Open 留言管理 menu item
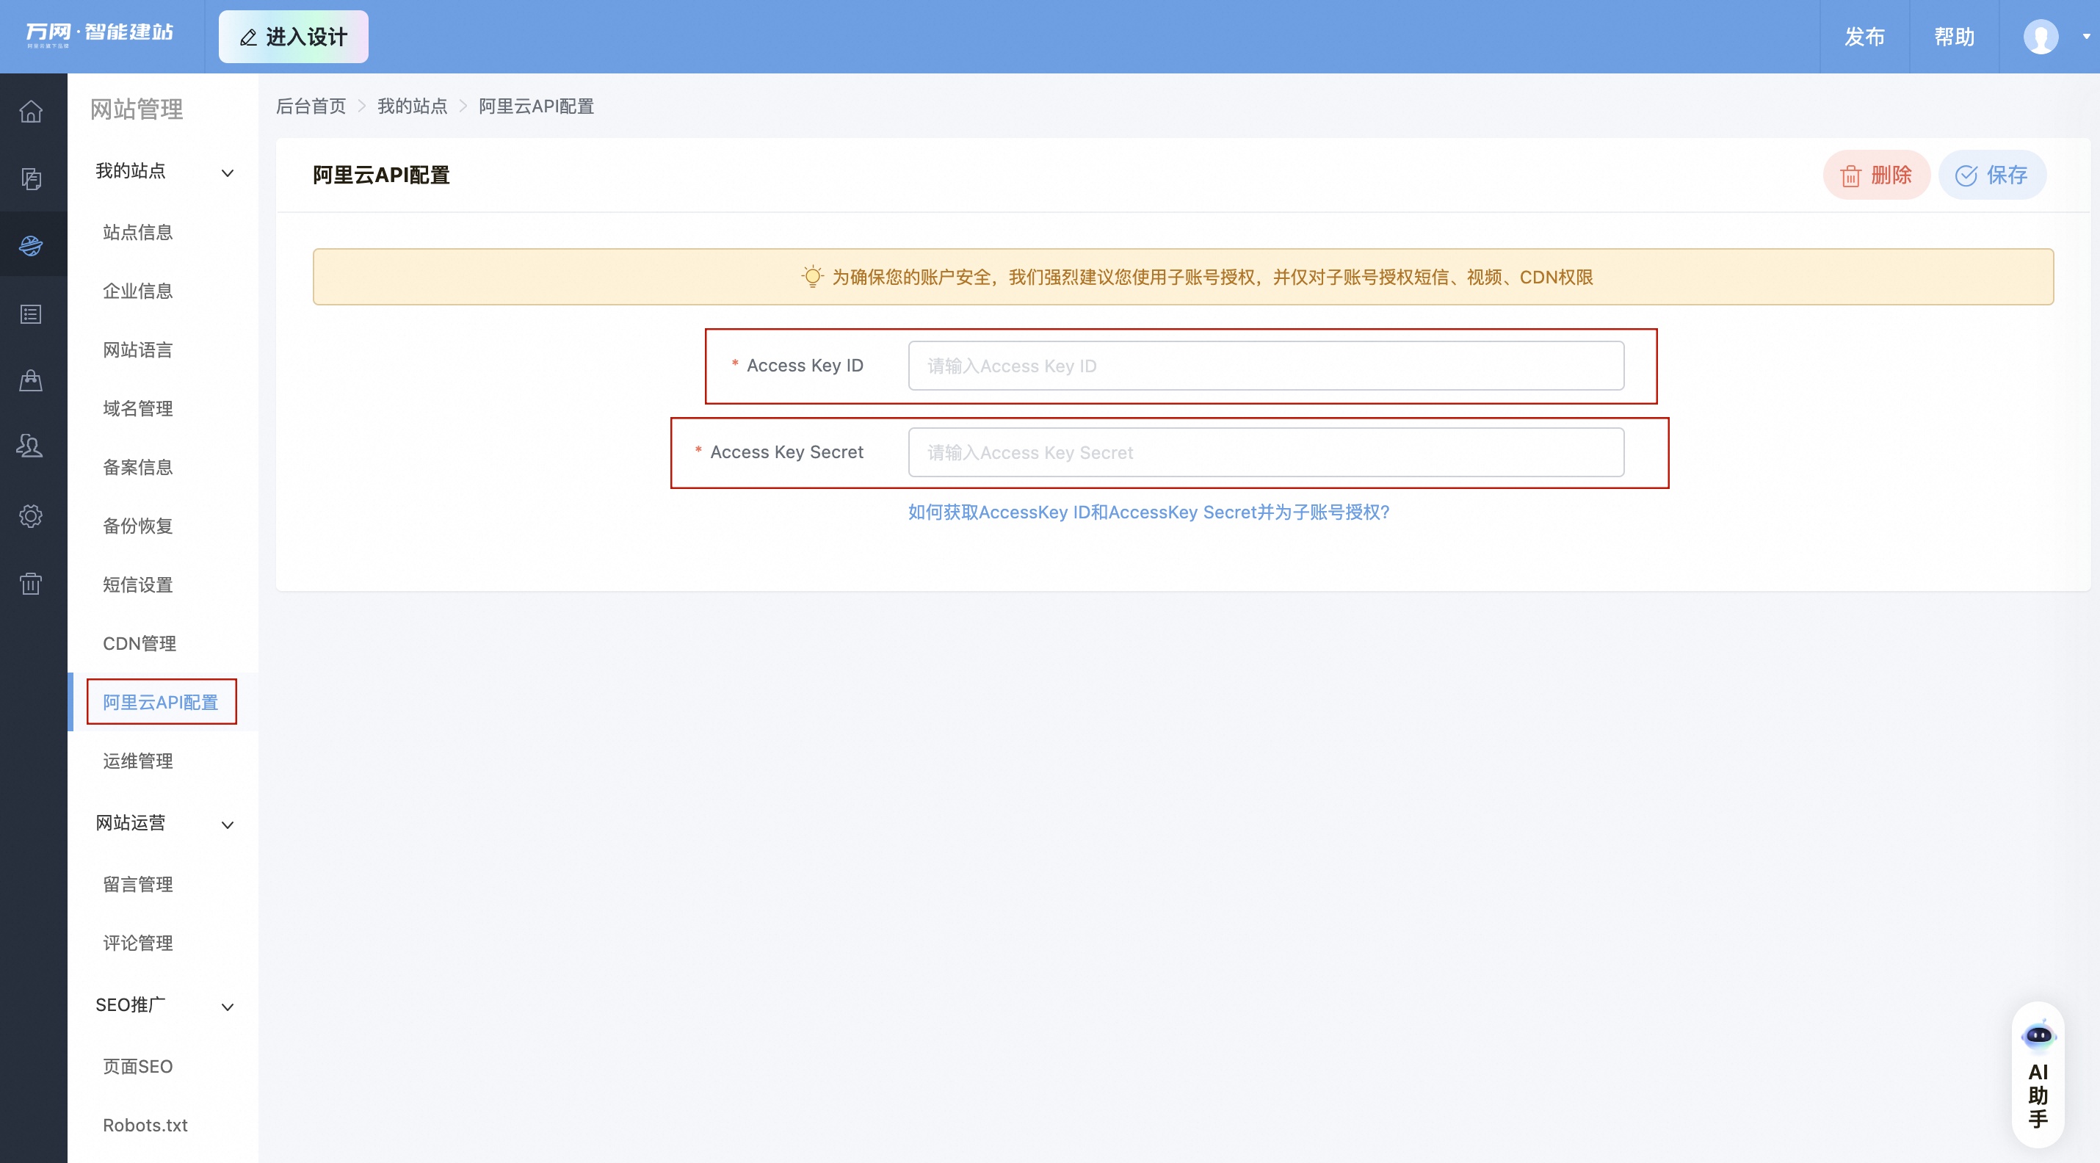 138,884
